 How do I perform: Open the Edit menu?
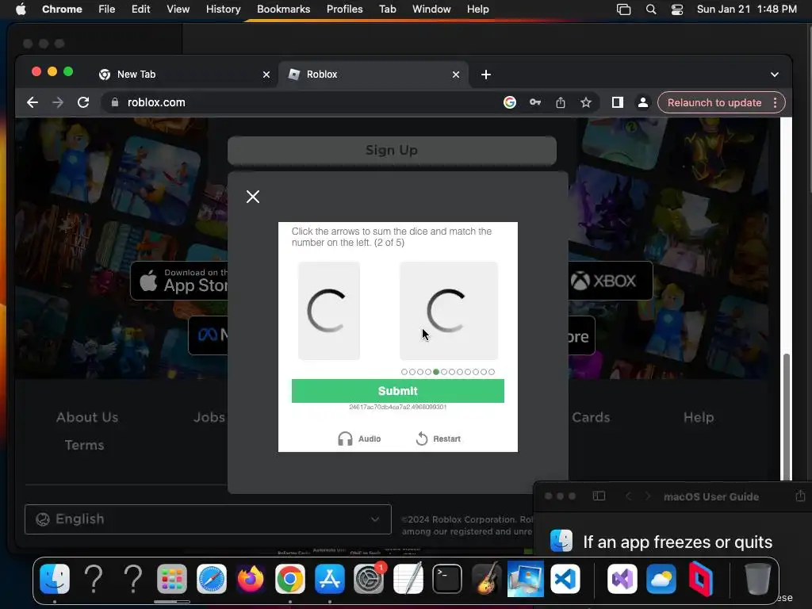click(x=140, y=9)
